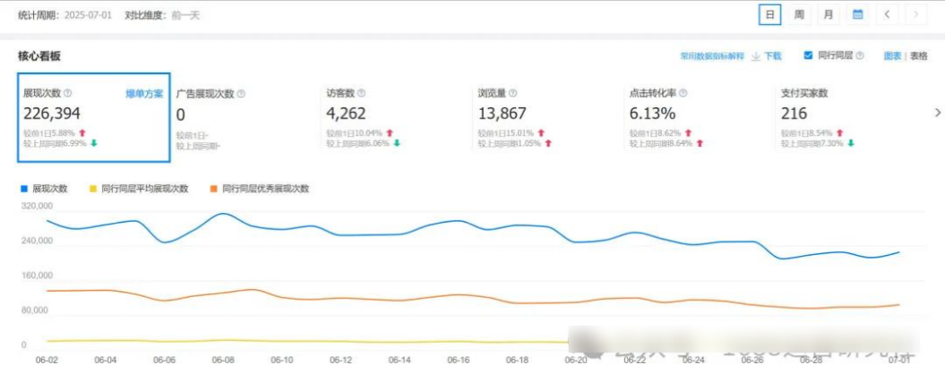Toggle the blue 展现次数 legend swatch
Image resolution: width=945 pixels, height=382 pixels.
(x=24, y=189)
